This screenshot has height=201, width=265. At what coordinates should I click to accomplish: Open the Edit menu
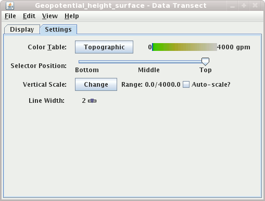point(29,16)
